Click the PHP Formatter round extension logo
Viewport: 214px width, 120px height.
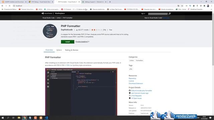[50, 31]
